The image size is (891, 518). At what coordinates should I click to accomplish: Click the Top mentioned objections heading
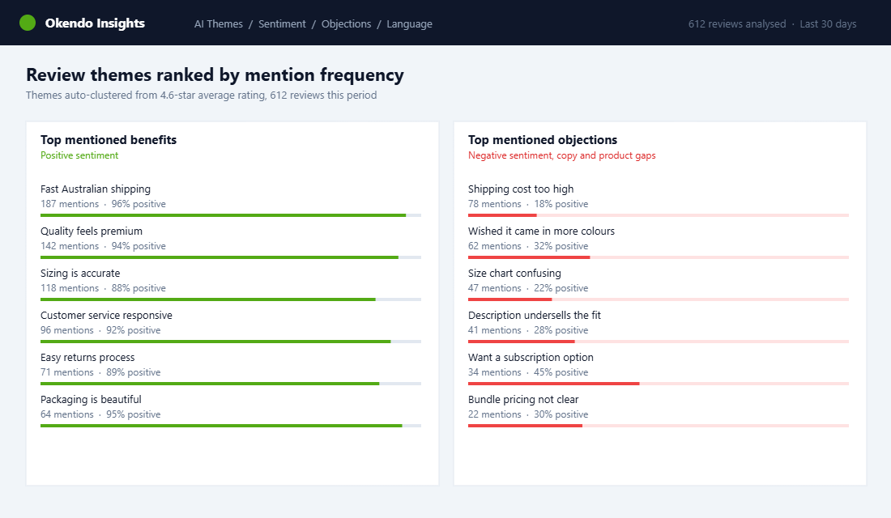pyautogui.click(x=543, y=140)
